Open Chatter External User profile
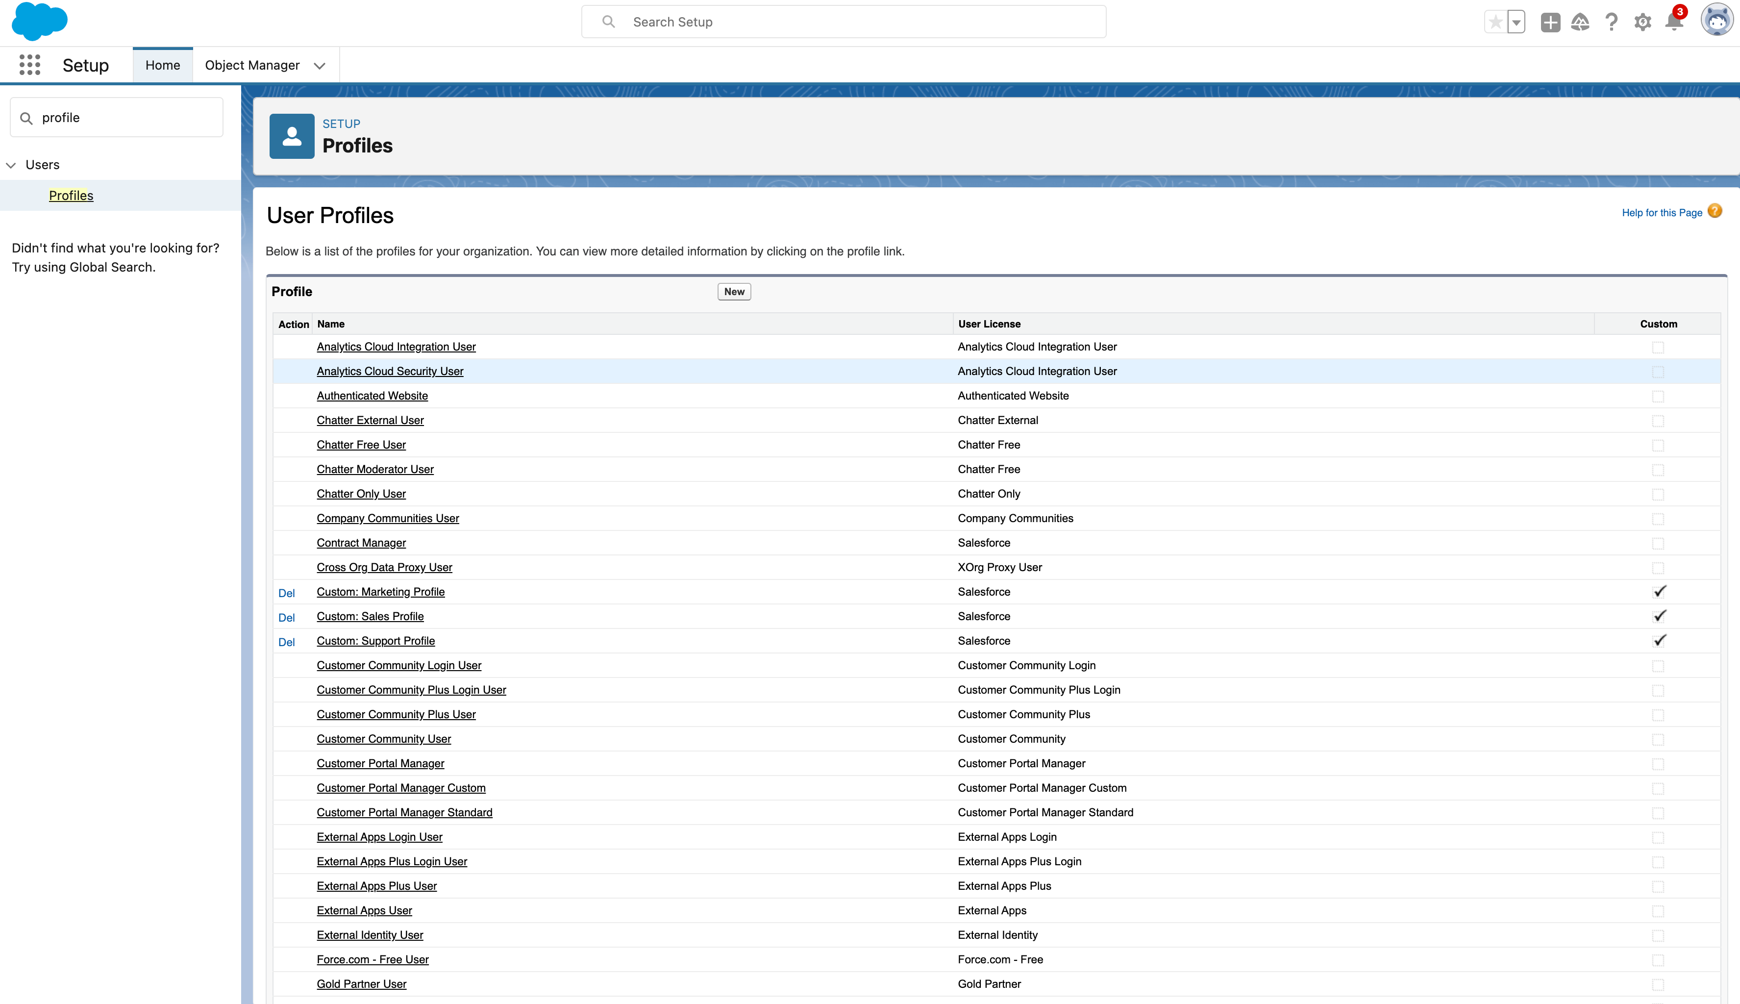The image size is (1740, 1004). click(x=370, y=420)
